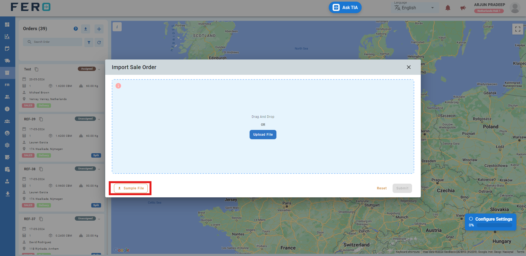Open the Ask TIA assistant
Image resolution: width=526 pixels, height=256 pixels.
(x=345, y=7)
